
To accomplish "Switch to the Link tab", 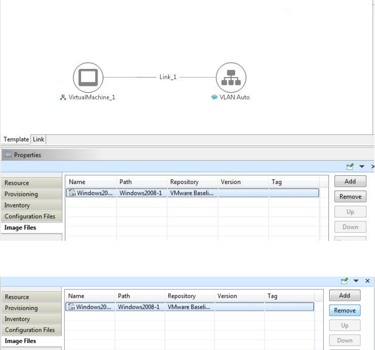I will tap(38, 139).
